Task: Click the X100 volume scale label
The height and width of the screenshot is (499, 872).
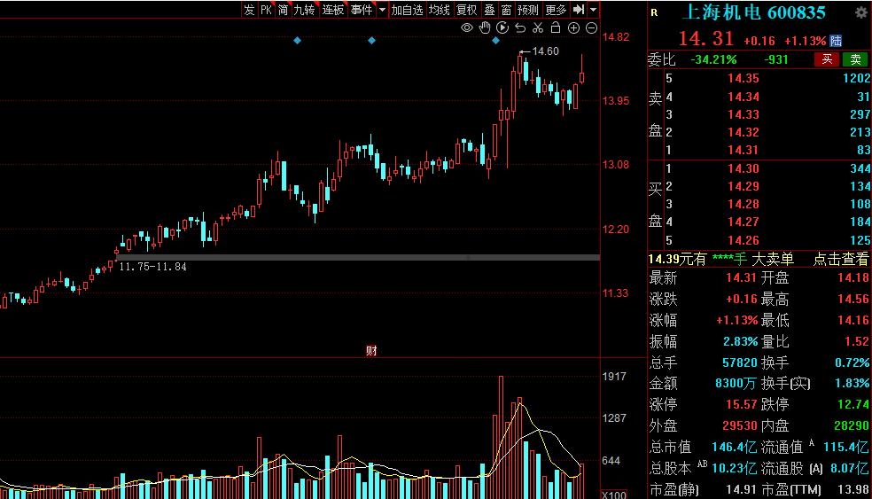Action: 613,495
